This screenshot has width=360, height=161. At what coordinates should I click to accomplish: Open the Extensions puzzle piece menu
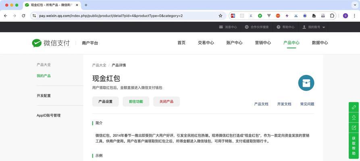point(332,16)
